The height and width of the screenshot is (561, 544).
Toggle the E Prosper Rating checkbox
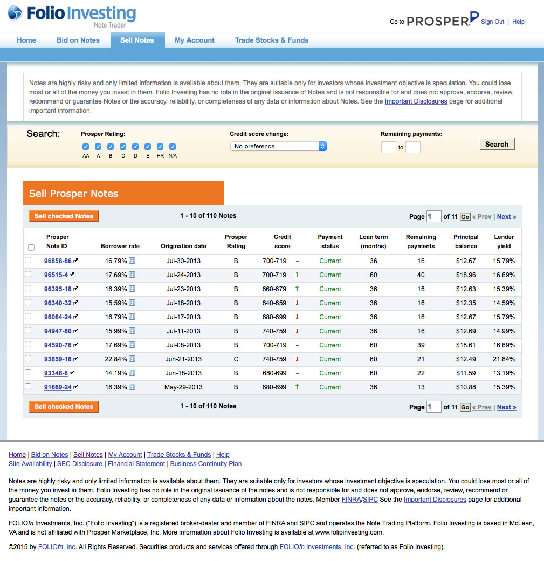pos(148,147)
